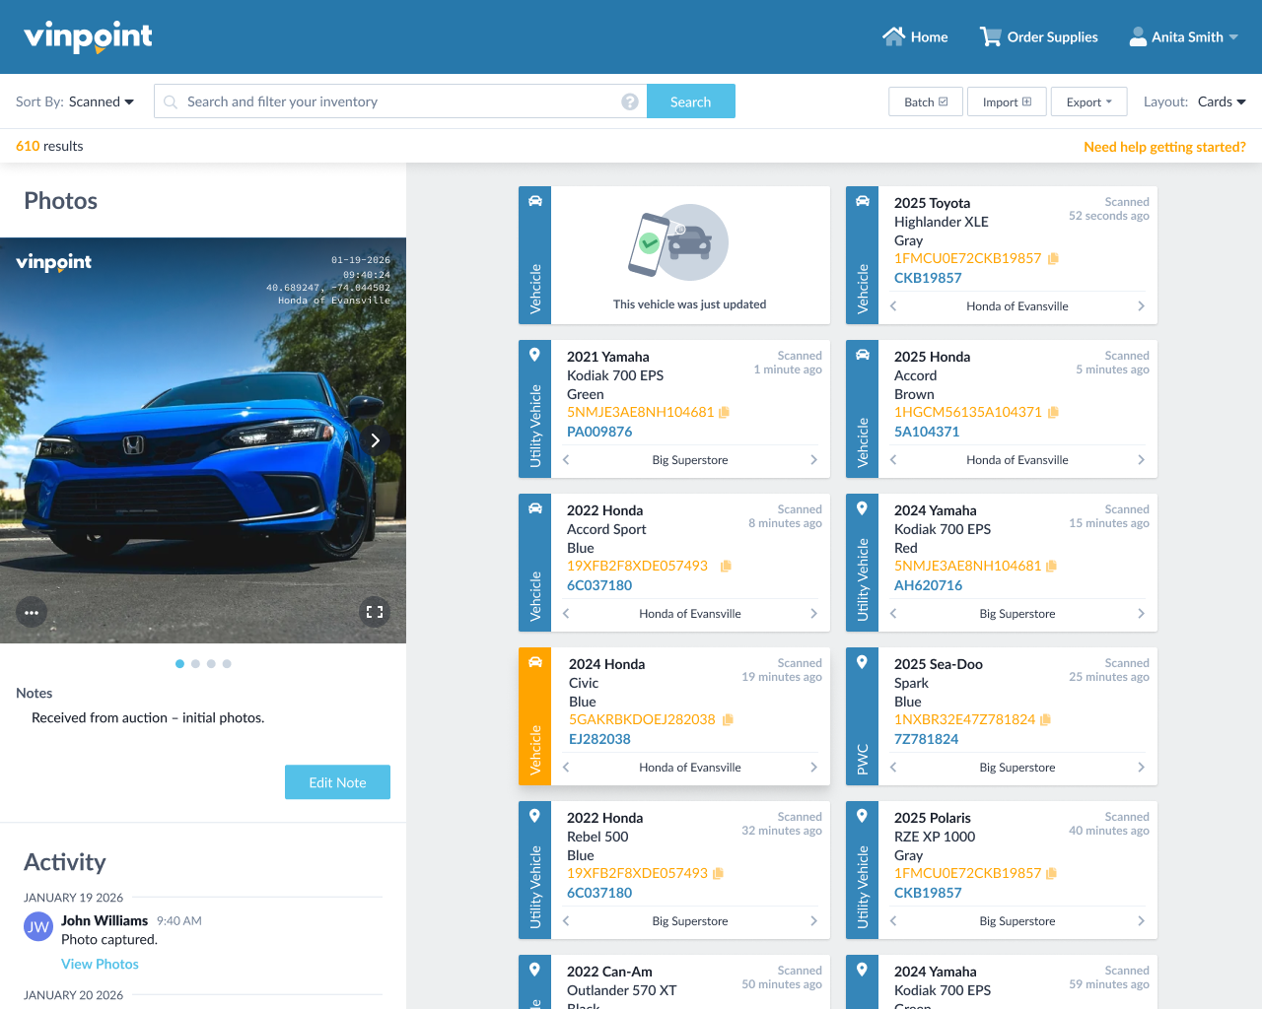Open the View Photos link
The width and height of the screenshot is (1262, 1009).
100,964
